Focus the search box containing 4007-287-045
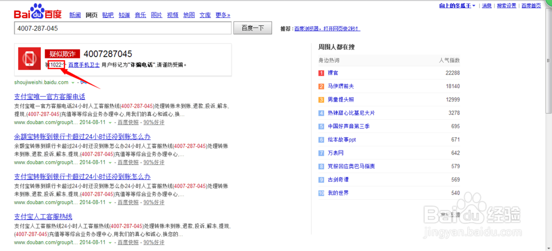 123,28
